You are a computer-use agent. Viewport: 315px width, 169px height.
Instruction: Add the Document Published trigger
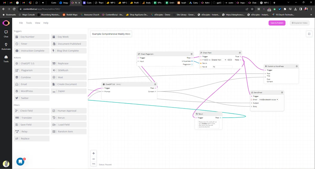(x=69, y=44)
